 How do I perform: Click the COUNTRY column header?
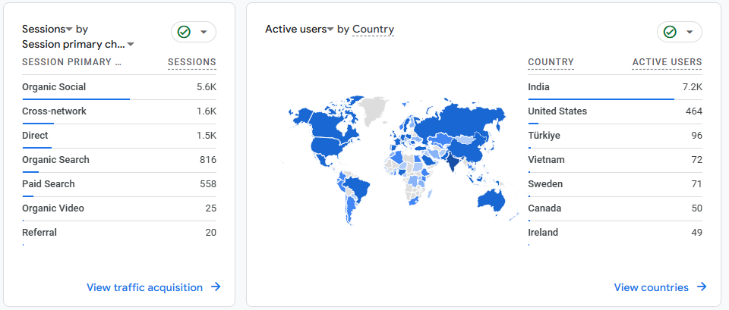[551, 62]
